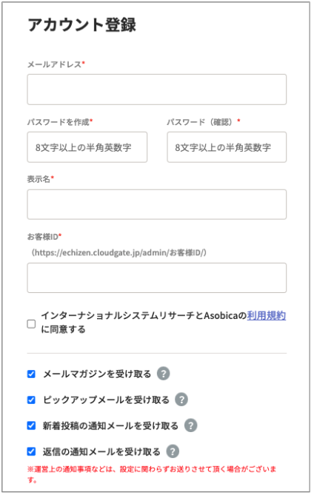314x495 pixels.
Task: Open help icon beside 返信の通知メールを受け取る
Action: pos(173,451)
